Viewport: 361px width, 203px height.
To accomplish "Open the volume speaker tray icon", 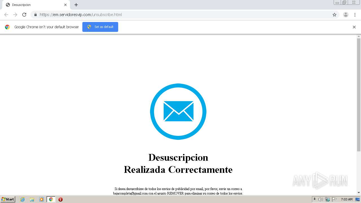I will pyautogui.click(x=321, y=199).
